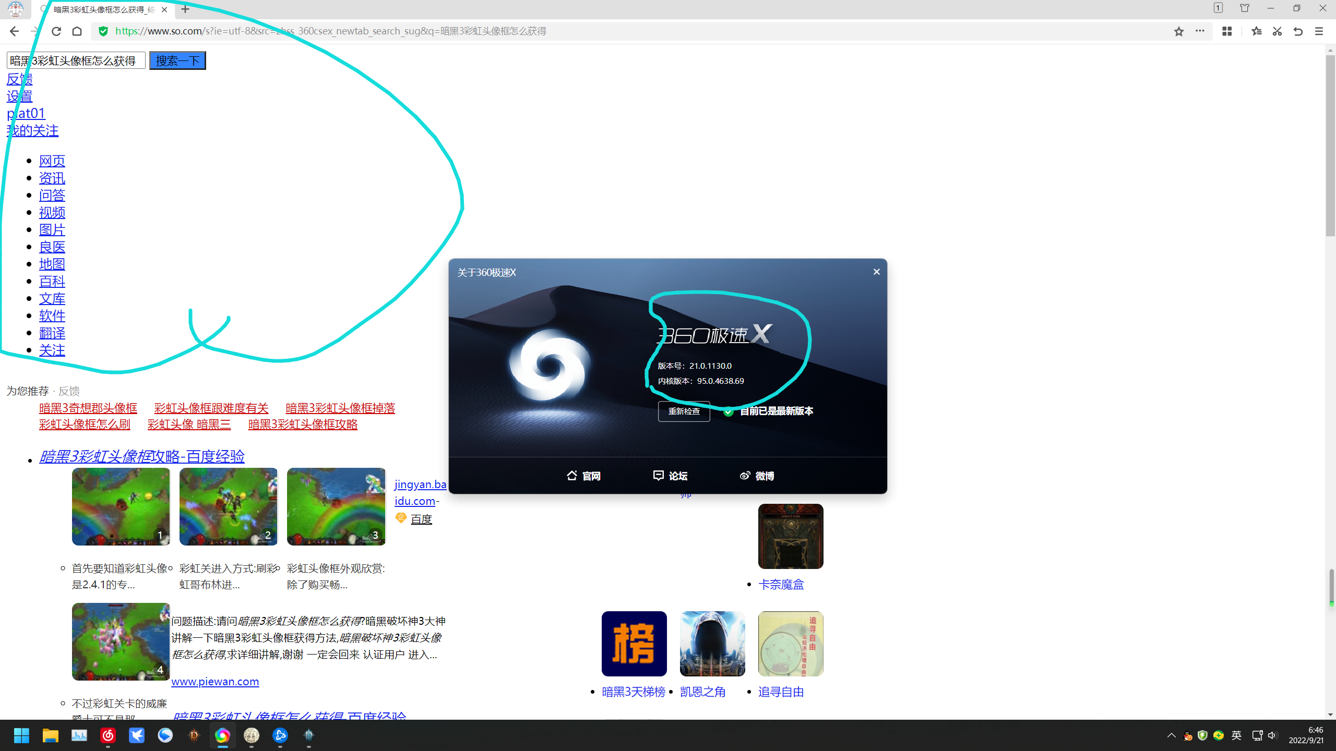Open the 反馈 link at top

[x=20, y=79]
